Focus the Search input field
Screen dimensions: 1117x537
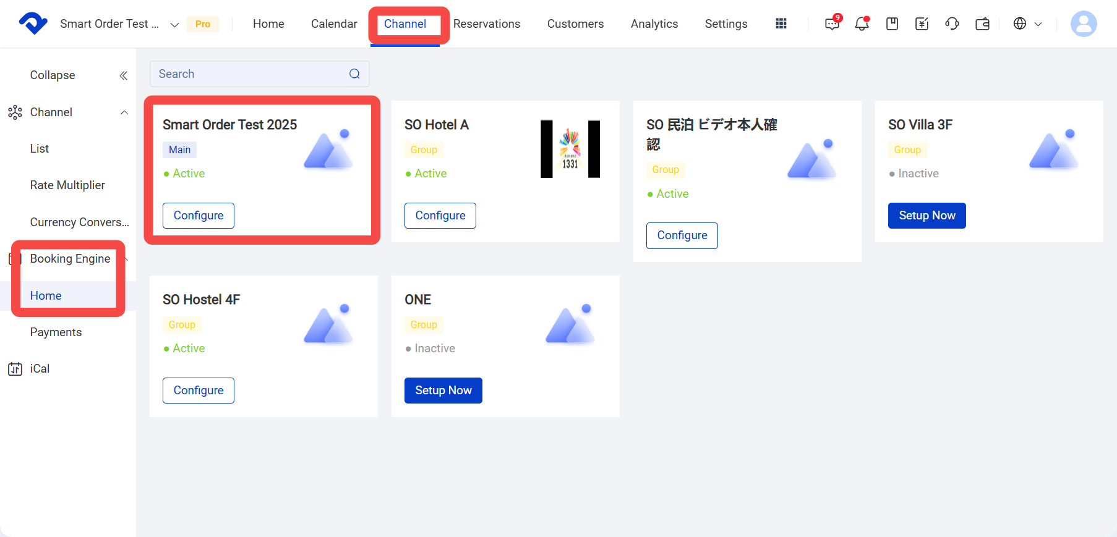click(x=260, y=74)
